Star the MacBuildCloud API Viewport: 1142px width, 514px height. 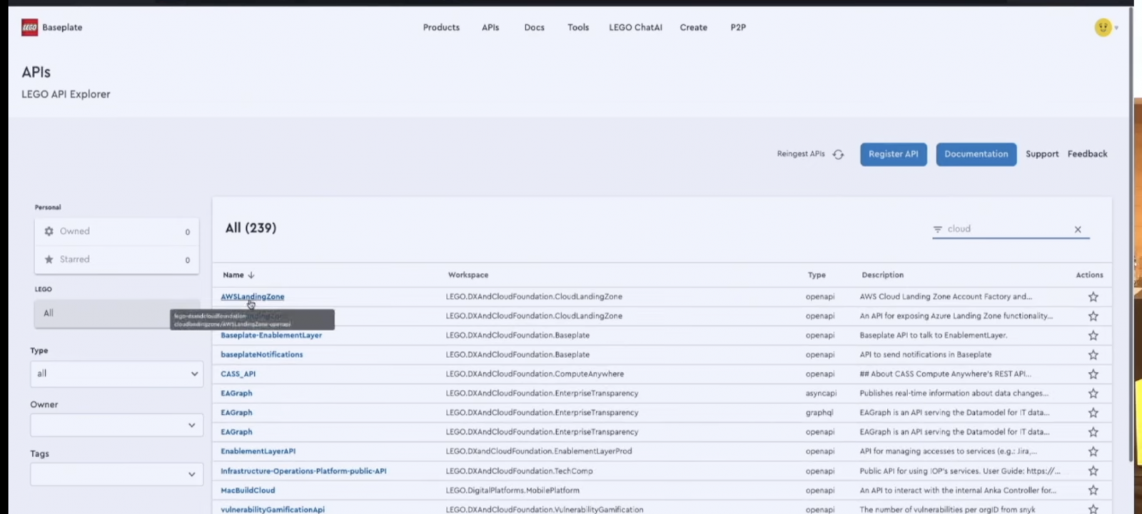click(1093, 490)
